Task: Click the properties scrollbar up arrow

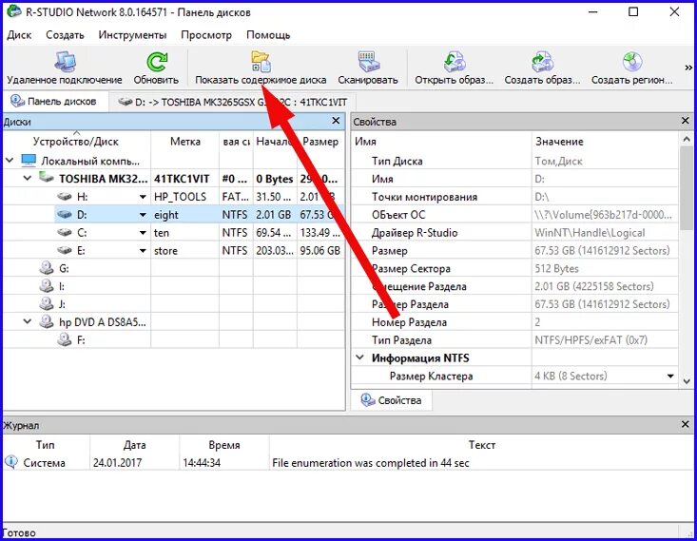Action: click(687, 140)
